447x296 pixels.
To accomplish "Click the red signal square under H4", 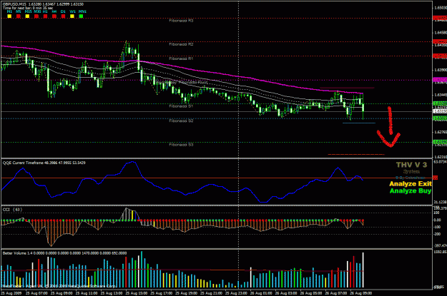I will click(54, 16).
